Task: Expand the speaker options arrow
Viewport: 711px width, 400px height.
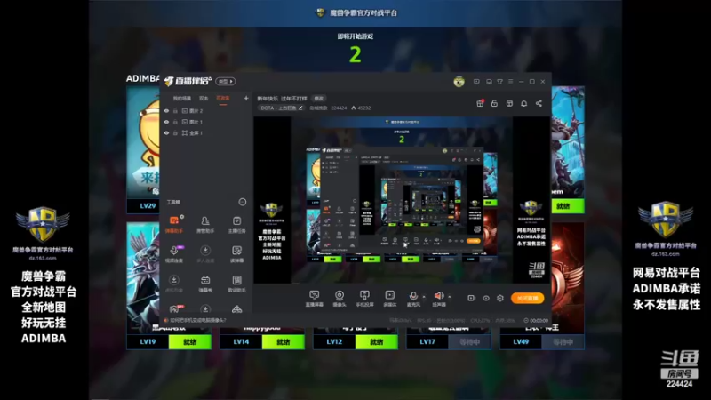Action: coord(450,297)
